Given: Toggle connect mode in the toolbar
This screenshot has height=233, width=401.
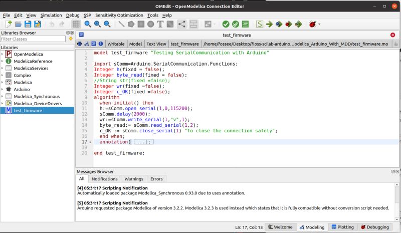Looking at the screenshot, I should pos(181,24).
